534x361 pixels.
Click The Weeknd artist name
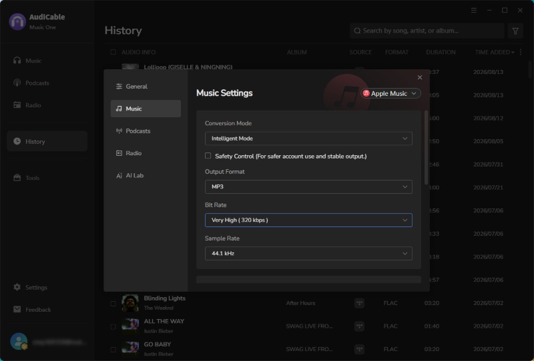click(158, 308)
